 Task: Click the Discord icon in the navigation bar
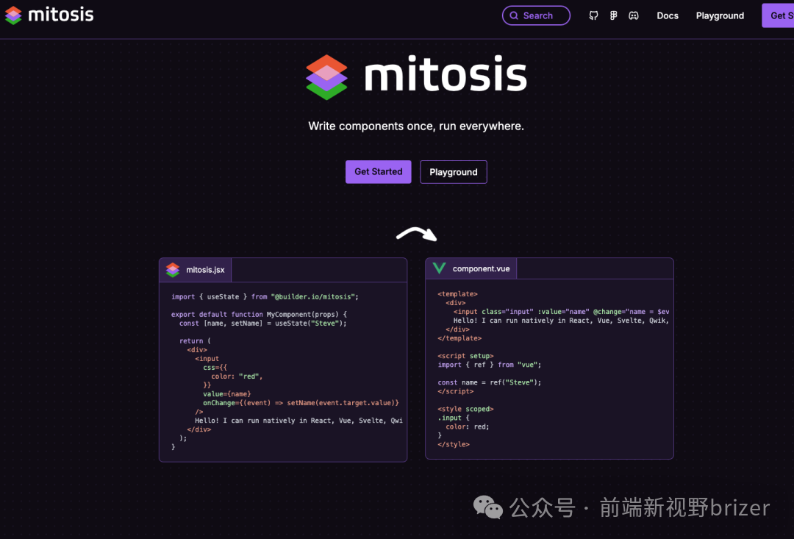(634, 15)
